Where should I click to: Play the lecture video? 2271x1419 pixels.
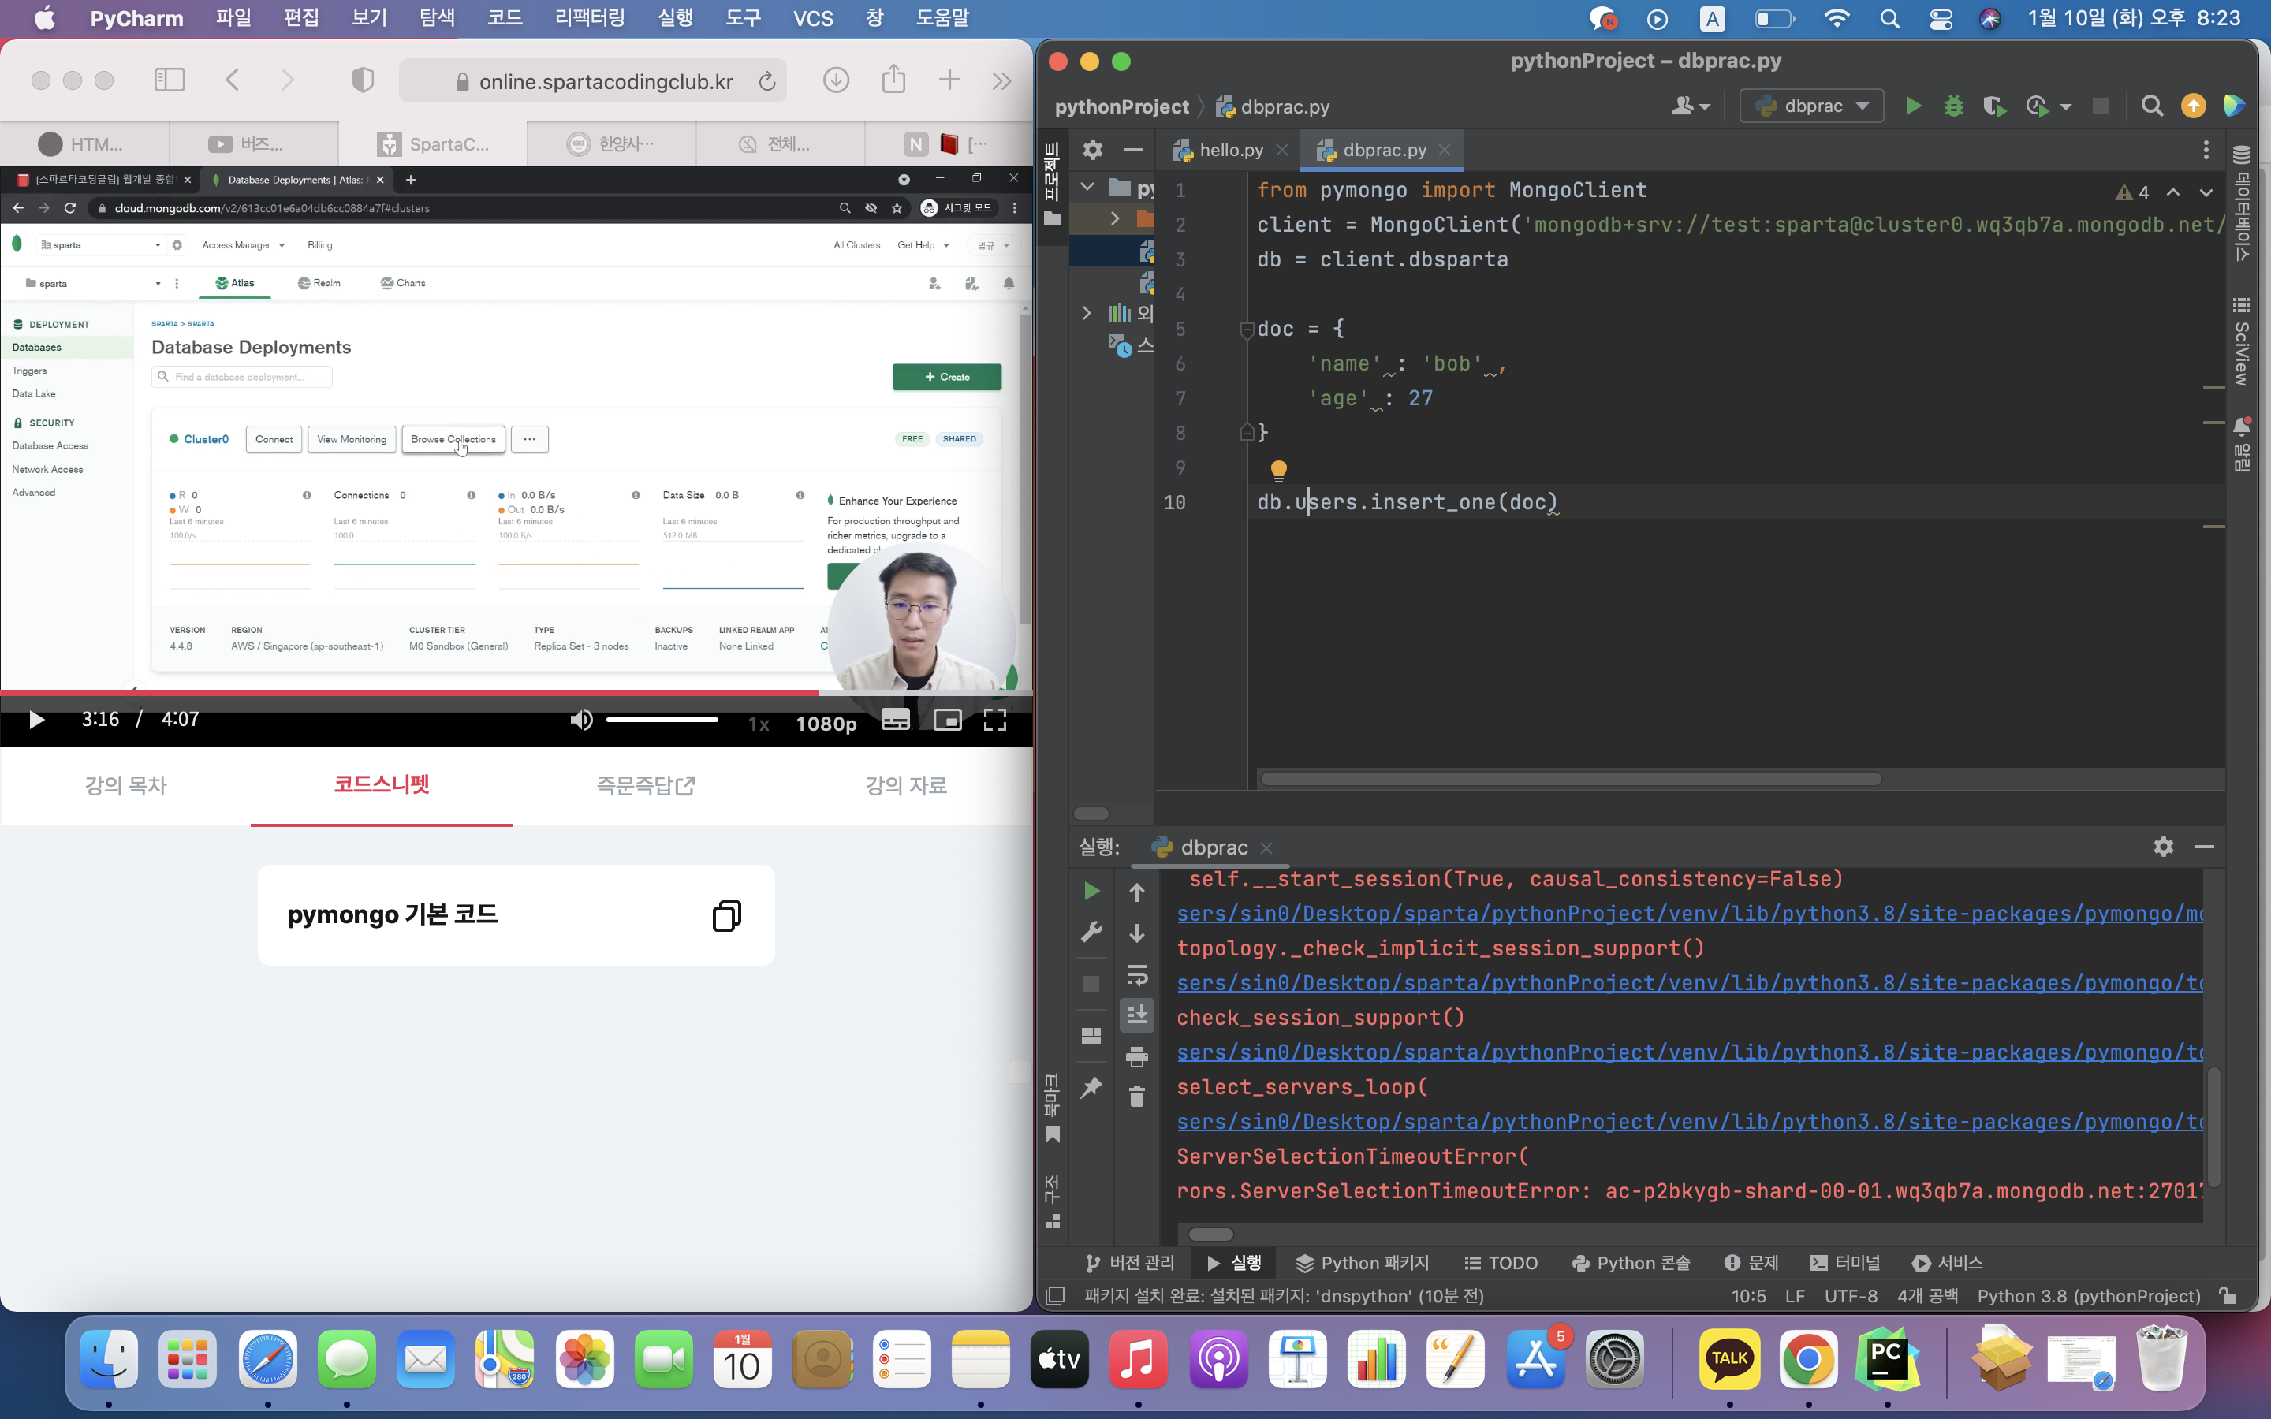click(x=36, y=720)
